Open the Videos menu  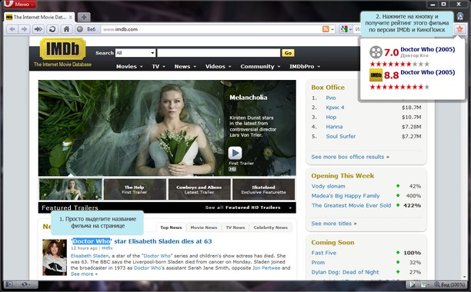[218, 67]
